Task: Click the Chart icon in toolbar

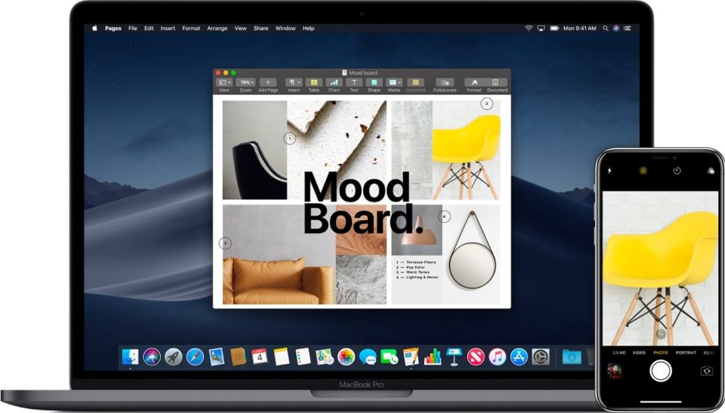Action: (x=334, y=83)
